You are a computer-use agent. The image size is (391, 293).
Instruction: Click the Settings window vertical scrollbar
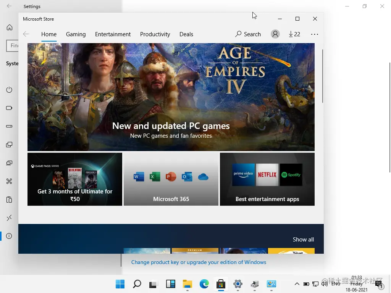[x=390, y=117]
